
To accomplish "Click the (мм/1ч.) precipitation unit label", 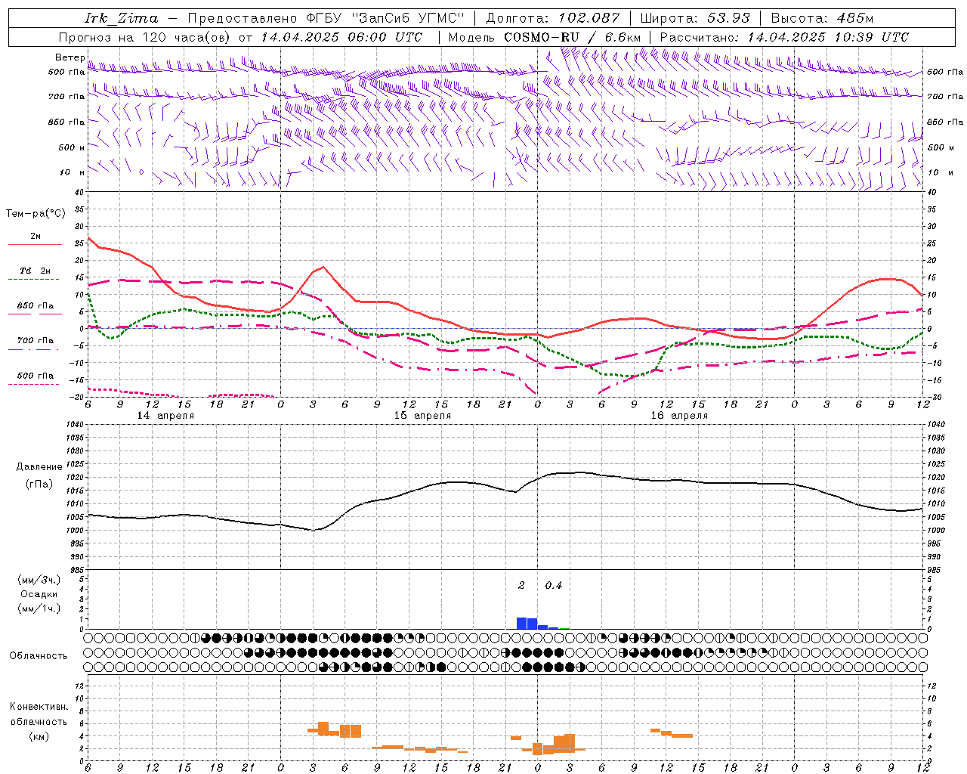I will point(39,608).
